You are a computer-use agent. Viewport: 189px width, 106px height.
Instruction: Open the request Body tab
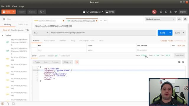click(x=73, y=41)
